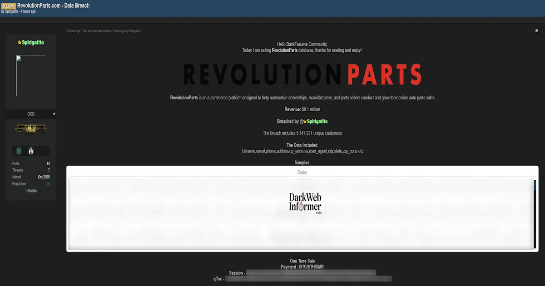Click the crown icon next to Breached by Spirigatito

tap(304, 121)
